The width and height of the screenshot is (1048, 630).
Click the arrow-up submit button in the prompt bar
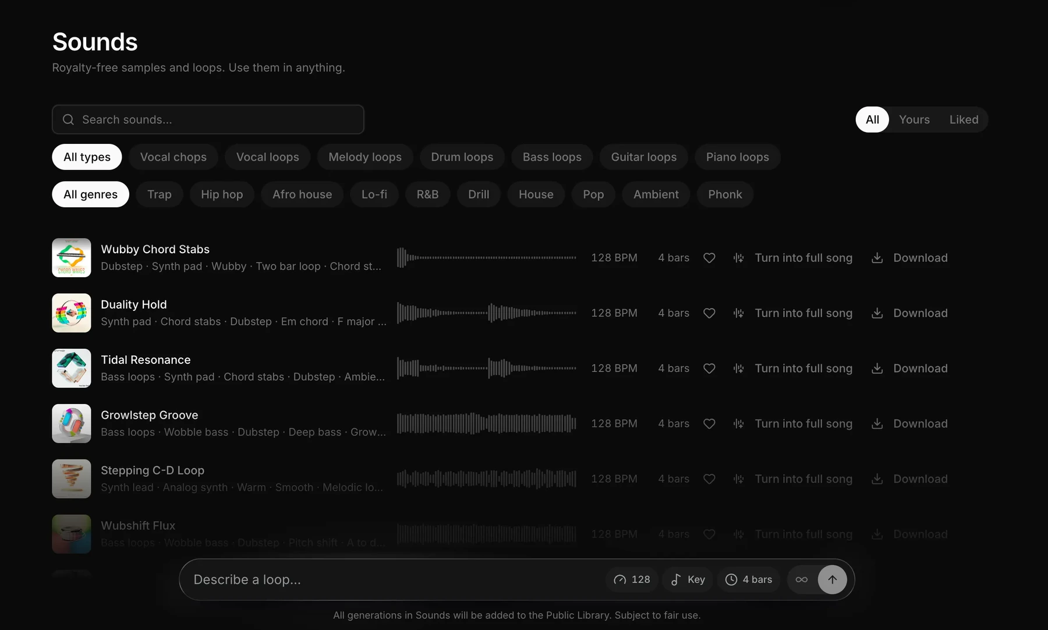pyautogui.click(x=833, y=580)
